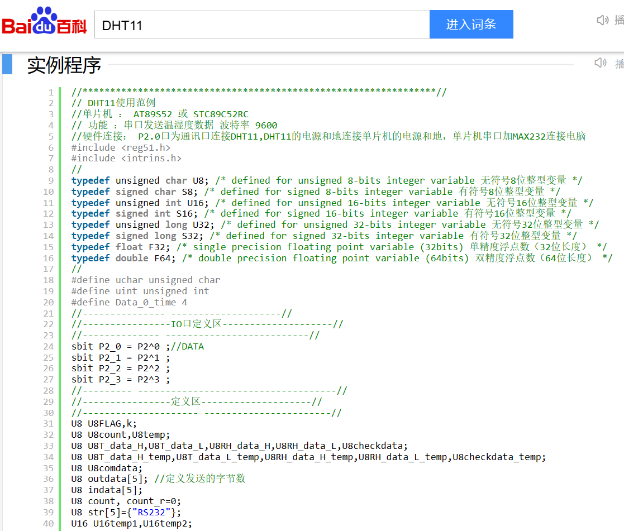The width and height of the screenshot is (624, 531).
Task: Click the line declaring U8T_data_H_temp variables
Action: tap(309, 457)
